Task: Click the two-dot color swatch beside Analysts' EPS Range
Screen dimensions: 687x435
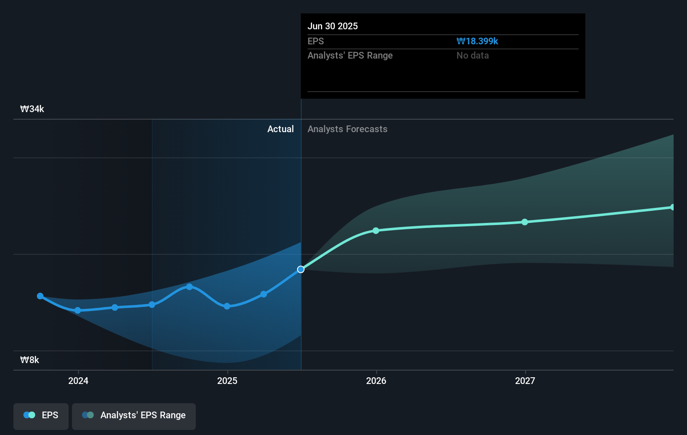Action: pyautogui.click(x=88, y=415)
